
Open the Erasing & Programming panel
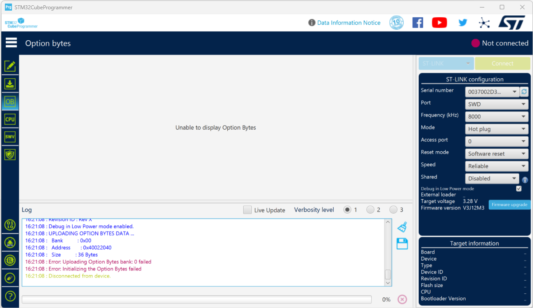click(x=10, y=84)
